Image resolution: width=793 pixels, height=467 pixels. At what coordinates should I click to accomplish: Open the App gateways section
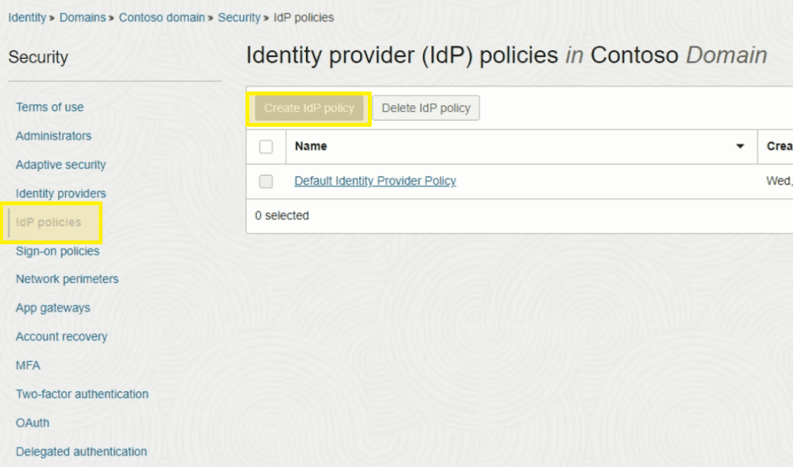pyautogui.click(x=53, y=308)
